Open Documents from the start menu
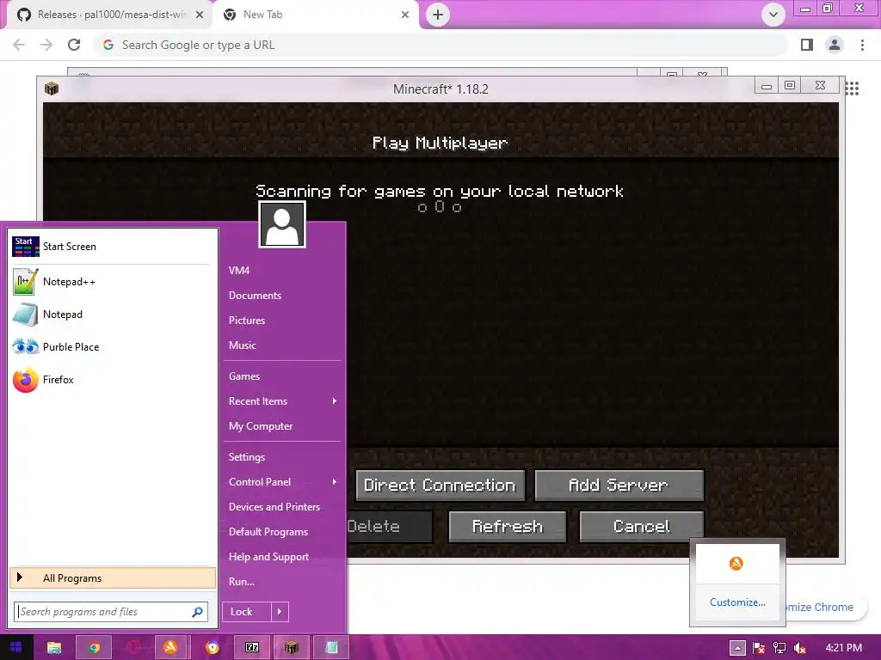Viewport: 881px width, 660px height. coord(255,296)
